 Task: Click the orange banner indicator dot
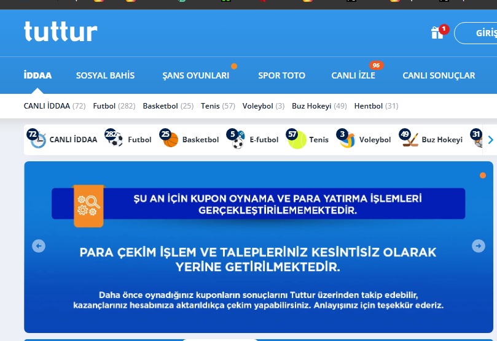tap(483, 175)
